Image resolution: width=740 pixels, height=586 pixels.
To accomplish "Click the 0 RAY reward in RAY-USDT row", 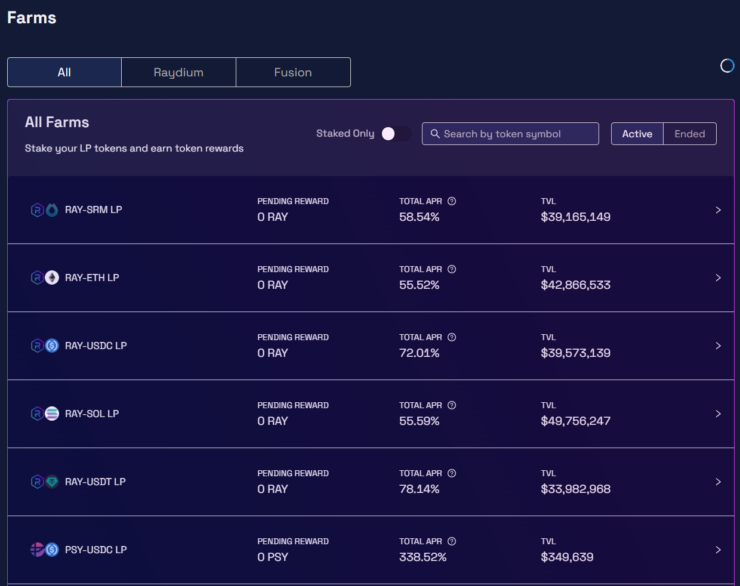I will (273, 489).
